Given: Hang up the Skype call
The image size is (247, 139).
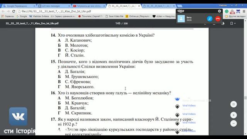Looking at the screenshot, I should click(218, 19).
